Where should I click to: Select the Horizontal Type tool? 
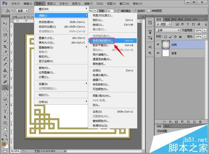[5, 111]
